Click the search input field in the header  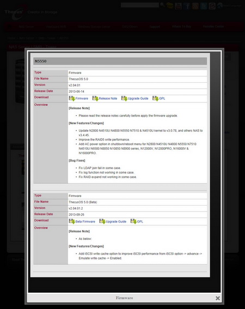140,5
